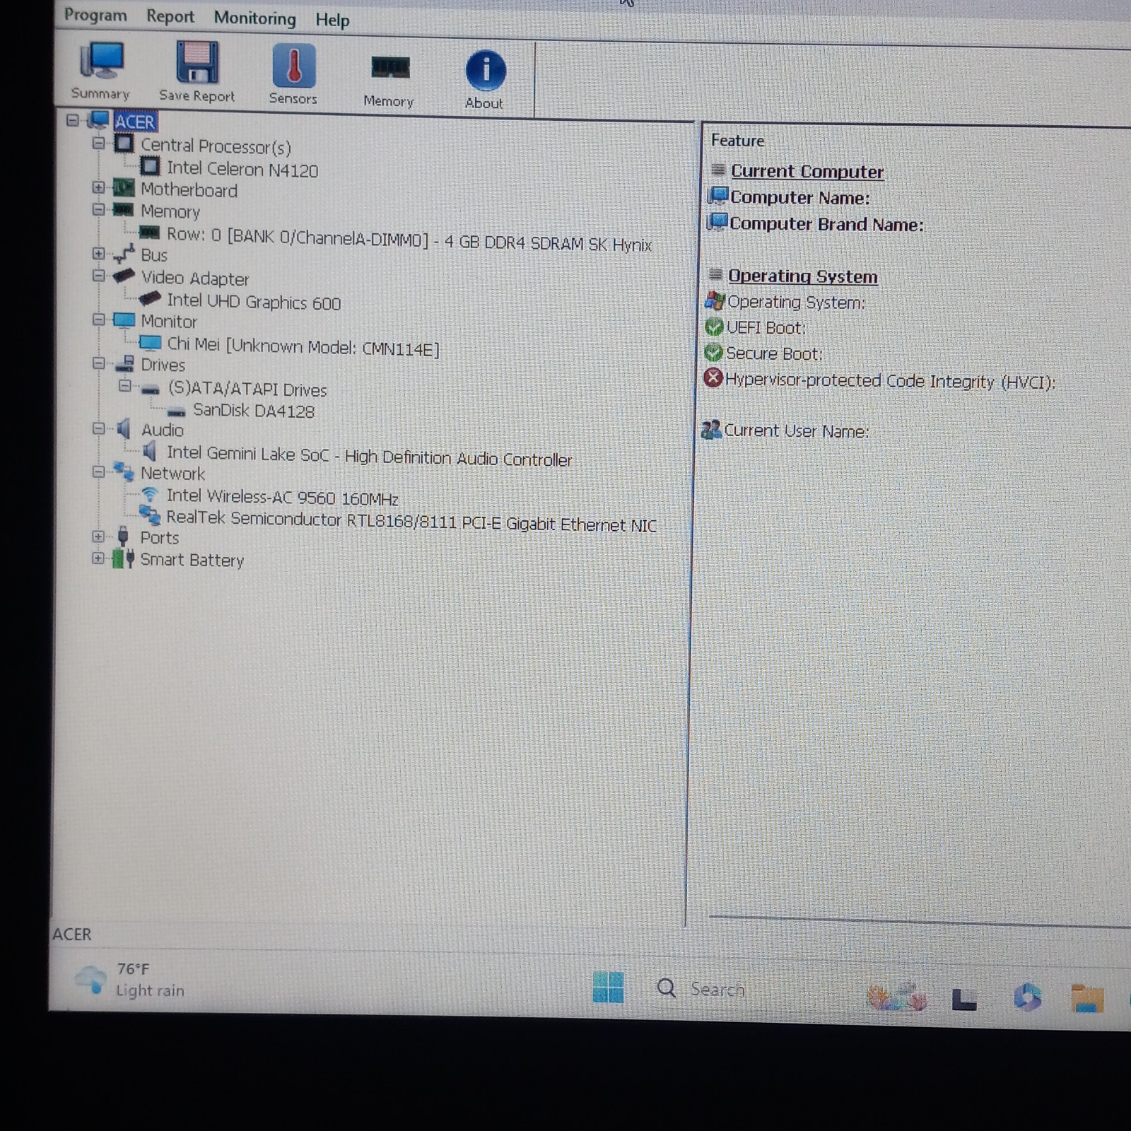The image size is (1131, 1131).
Task: Expand the Motherboard node
Action: click(98, 188)
